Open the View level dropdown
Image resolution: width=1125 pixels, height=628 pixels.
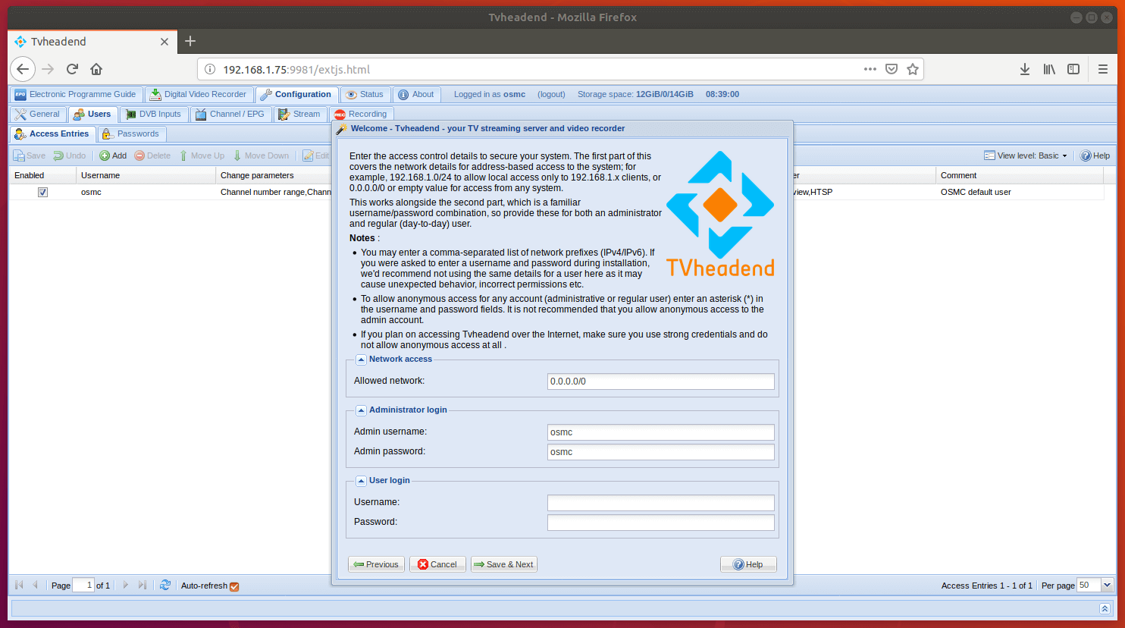1026,155
